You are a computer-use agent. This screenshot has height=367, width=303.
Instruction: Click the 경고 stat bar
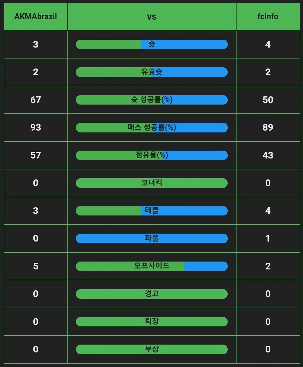pos(151,294)
